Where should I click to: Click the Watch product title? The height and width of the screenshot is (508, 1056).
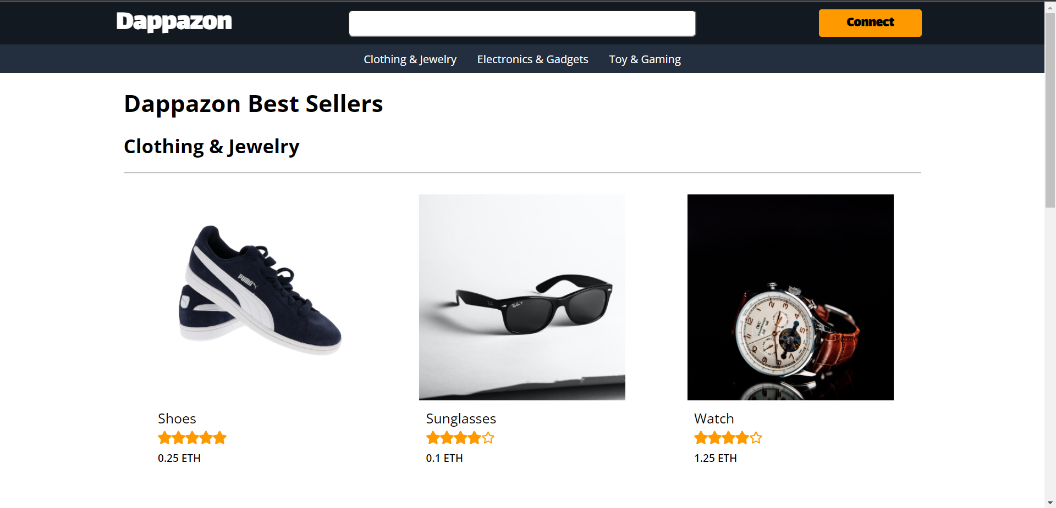coord(714,418)
